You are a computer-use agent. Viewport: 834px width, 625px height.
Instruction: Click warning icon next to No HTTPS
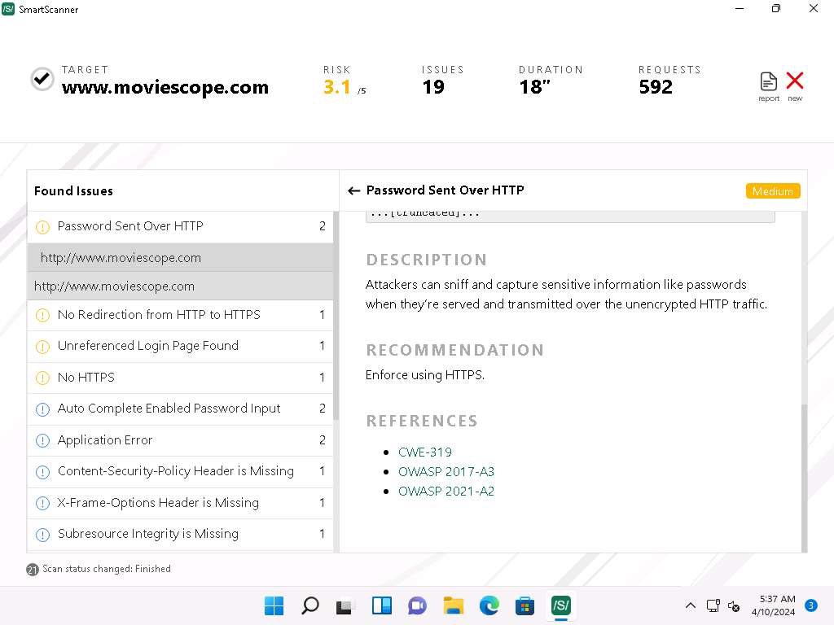point(43,378)
